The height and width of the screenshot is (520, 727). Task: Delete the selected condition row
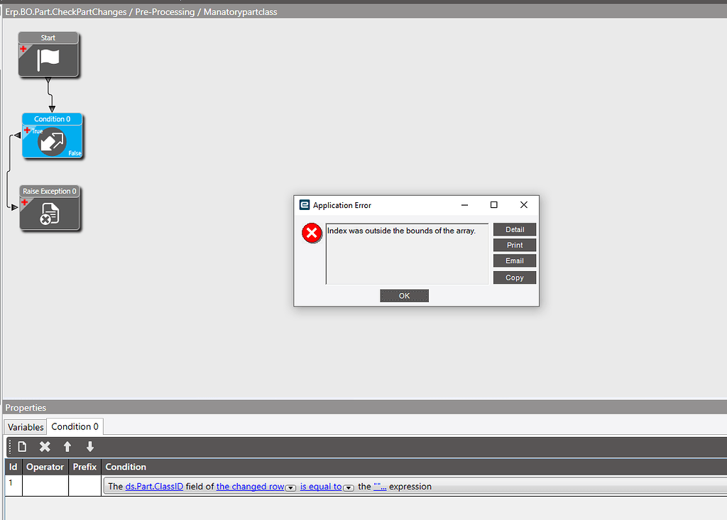point(45,446)
